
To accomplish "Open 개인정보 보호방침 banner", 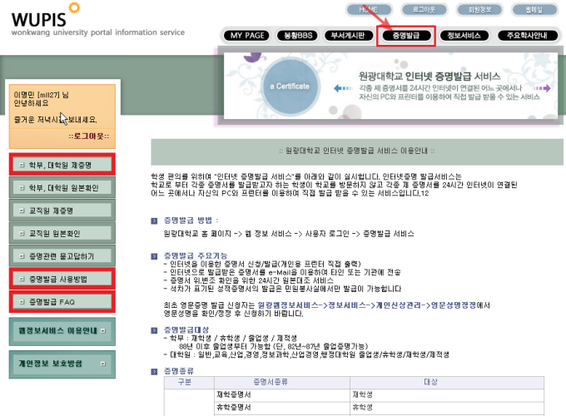I will pos(62,364).
